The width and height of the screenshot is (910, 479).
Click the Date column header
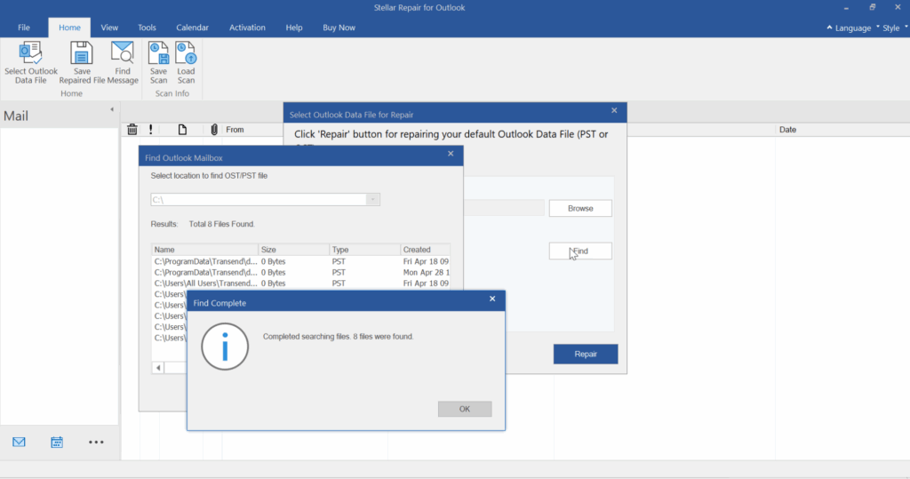[787, 130]
